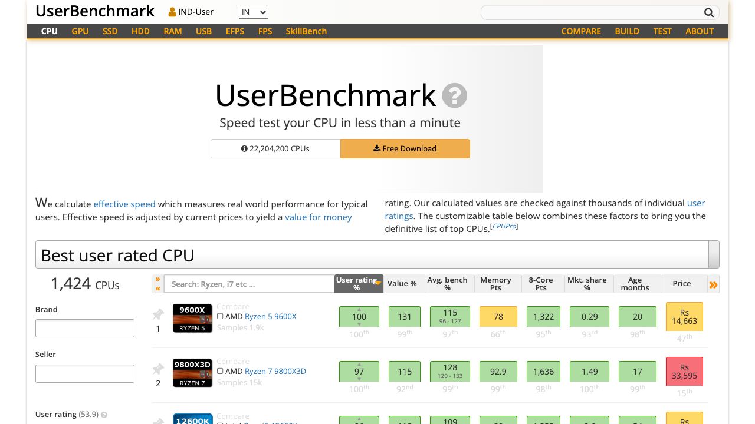
Task: Click the IND-User account link
Action: tap(191, 12)
